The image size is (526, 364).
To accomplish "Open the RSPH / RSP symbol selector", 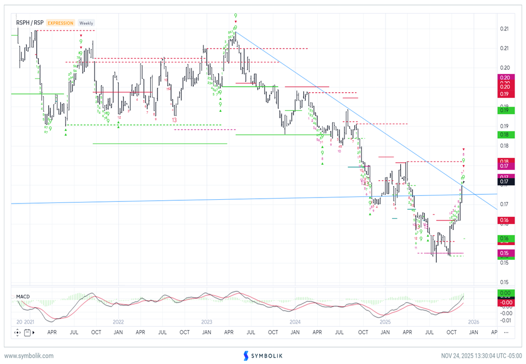I will coord(30,23).
